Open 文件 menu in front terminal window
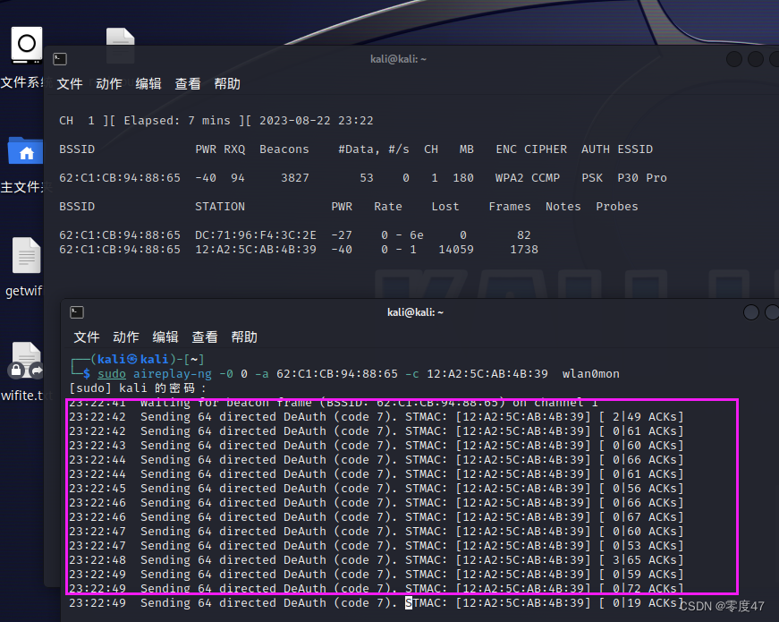779x622 pixels. coord(87,337)
